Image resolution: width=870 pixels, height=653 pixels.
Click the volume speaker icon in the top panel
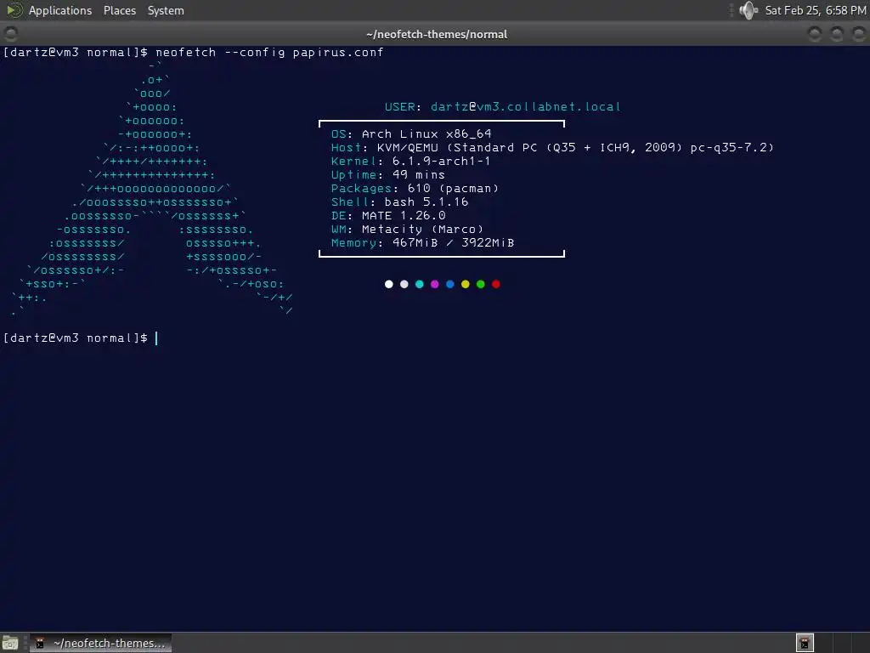(x=749, y=10)
